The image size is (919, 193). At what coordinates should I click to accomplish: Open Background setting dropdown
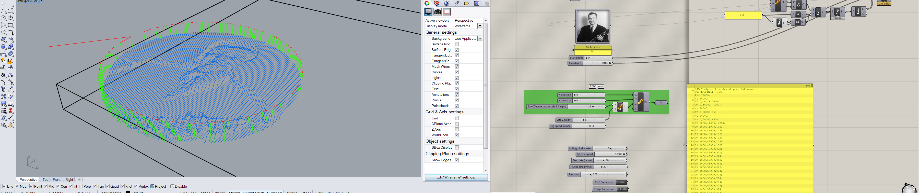(480, 38)
